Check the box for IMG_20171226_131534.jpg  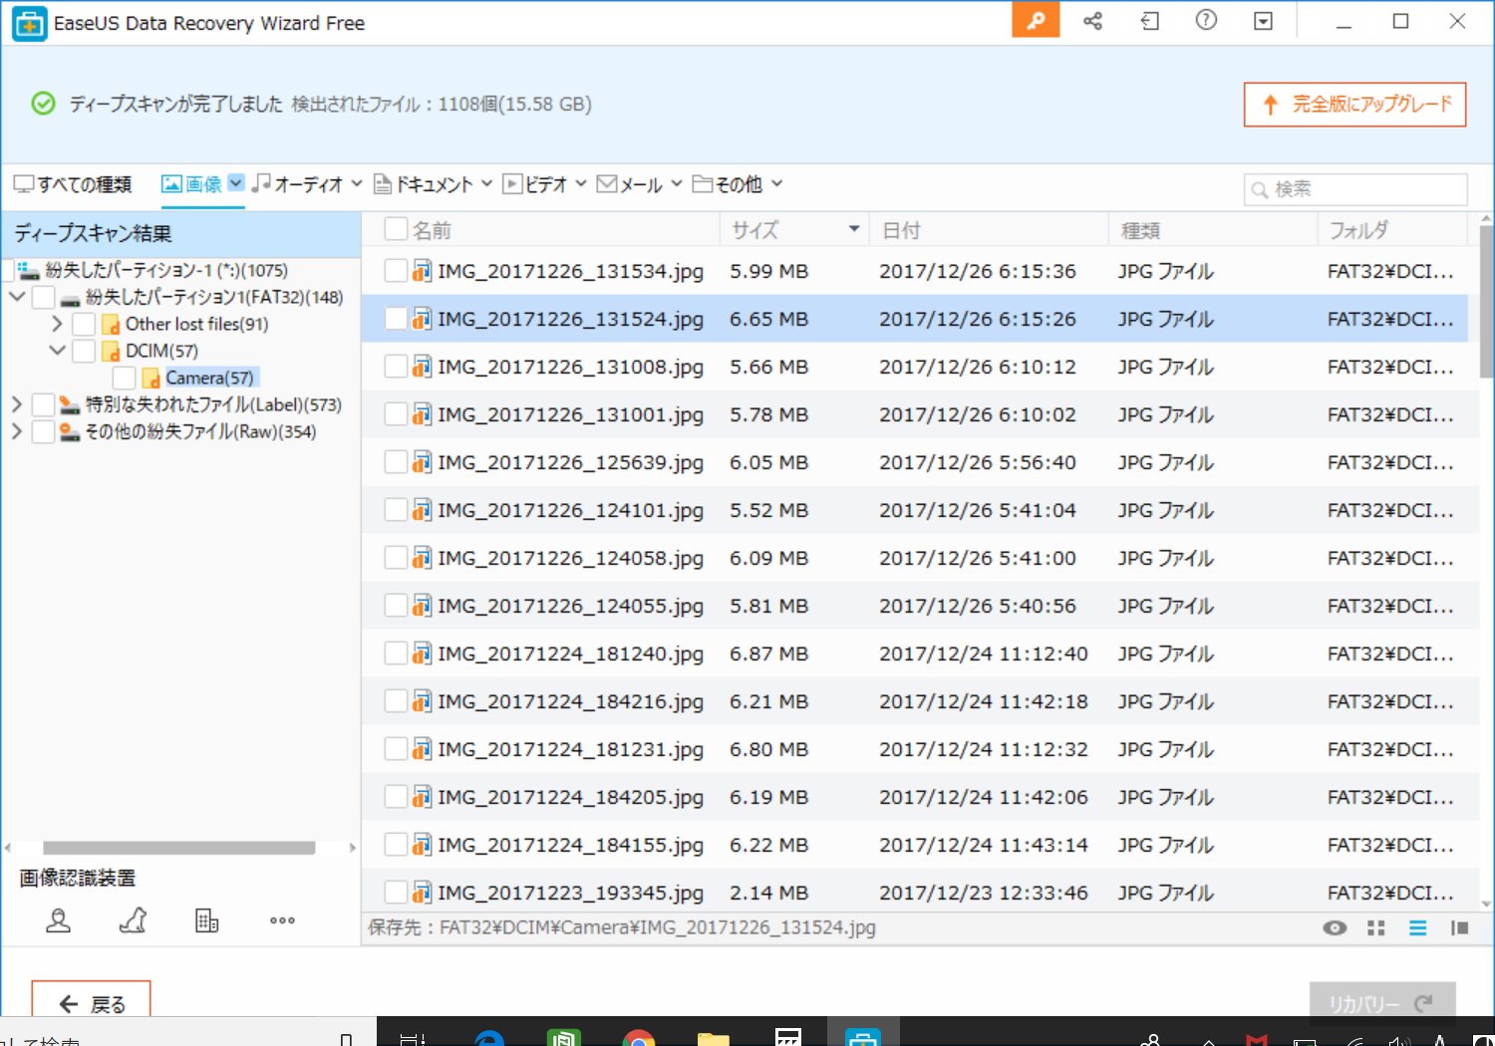[x=396, y=271]
